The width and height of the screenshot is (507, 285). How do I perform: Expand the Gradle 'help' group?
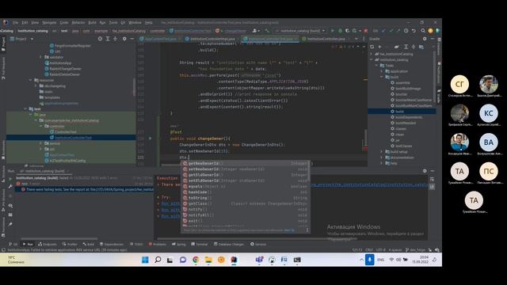pos(382,163)
